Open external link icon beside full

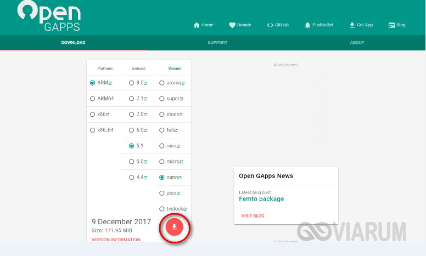176,130
